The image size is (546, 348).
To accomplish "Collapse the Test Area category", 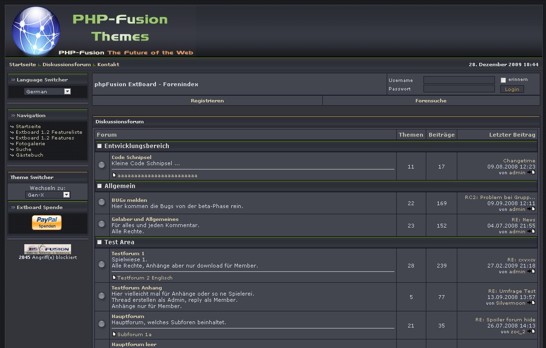I will [x=99, y=242].
